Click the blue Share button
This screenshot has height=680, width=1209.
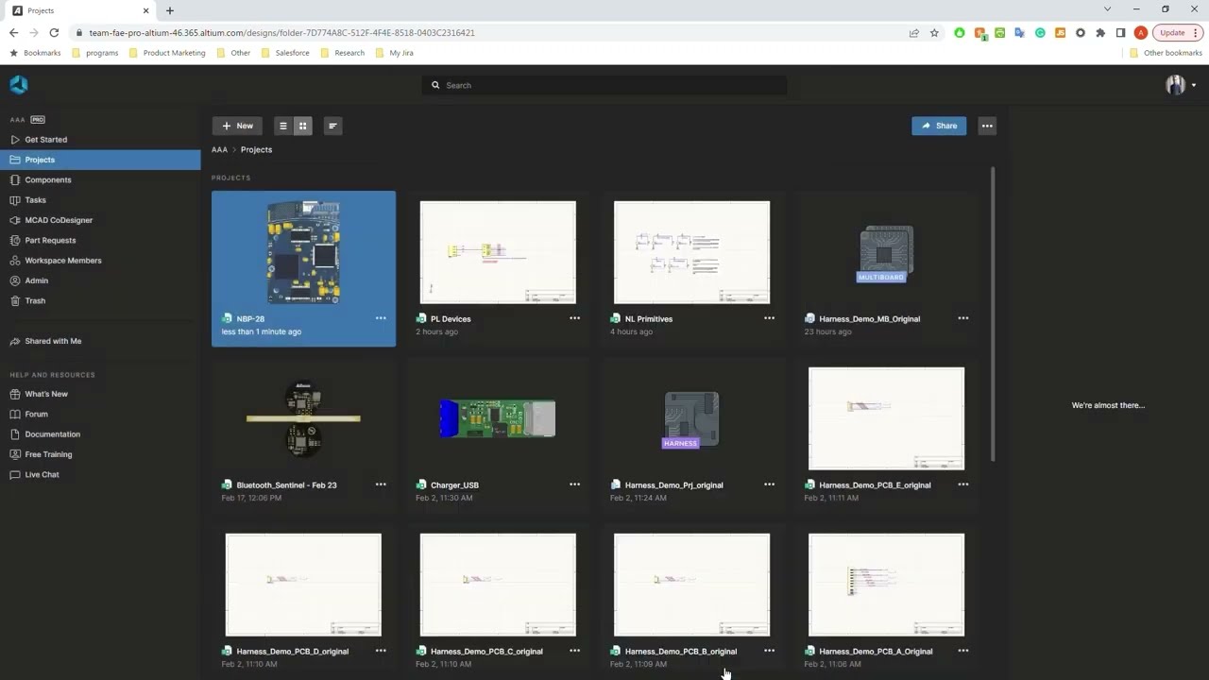pyautogui.click(x=939, y=126)
